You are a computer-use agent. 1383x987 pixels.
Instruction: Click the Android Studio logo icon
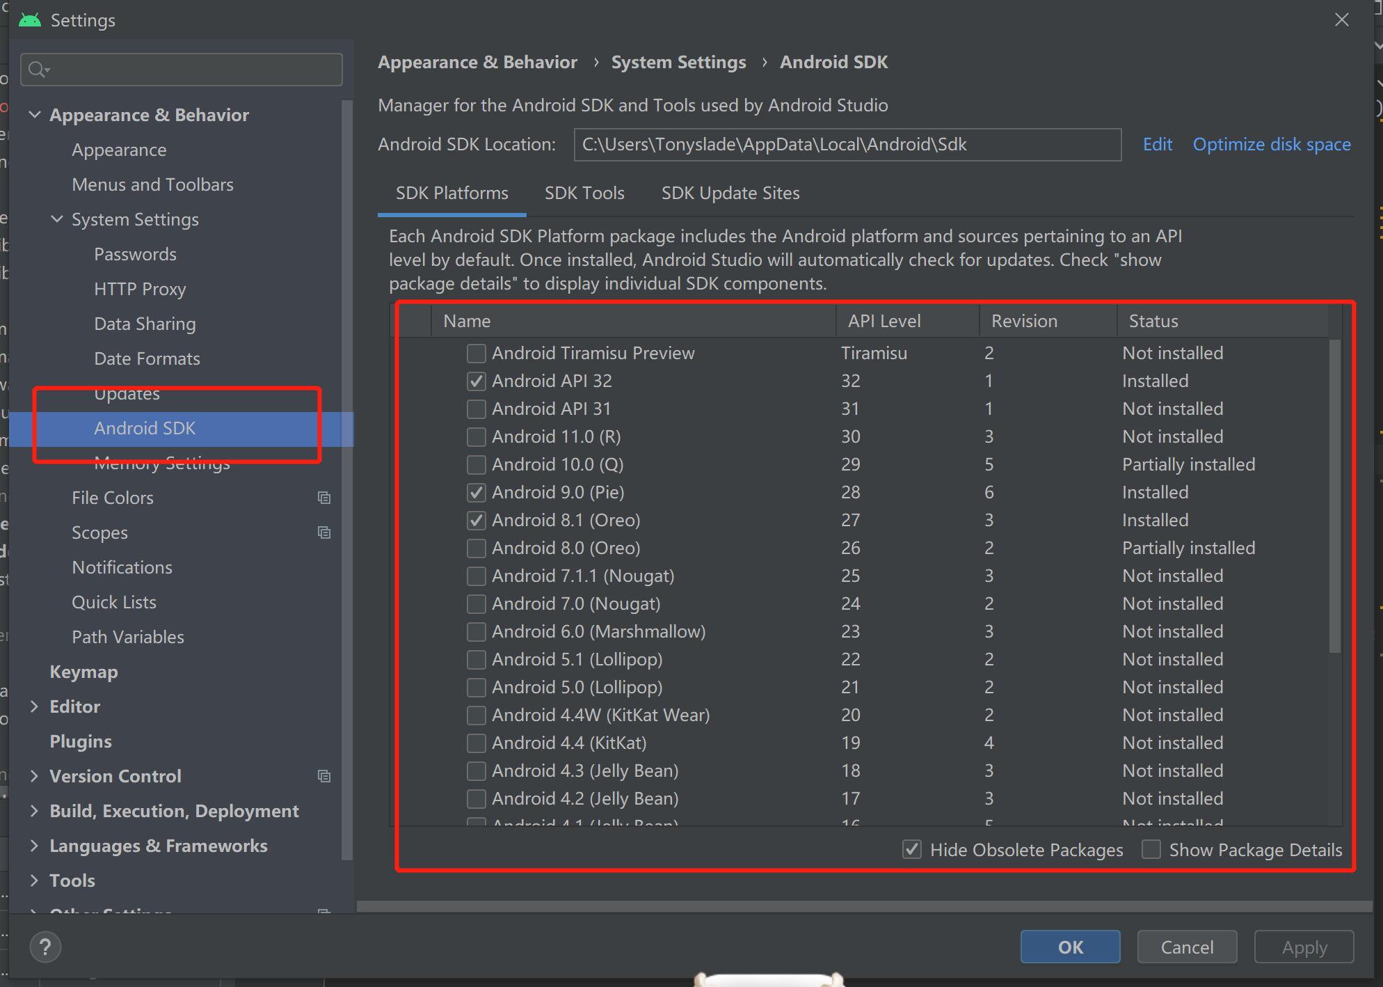click(30, 20)
